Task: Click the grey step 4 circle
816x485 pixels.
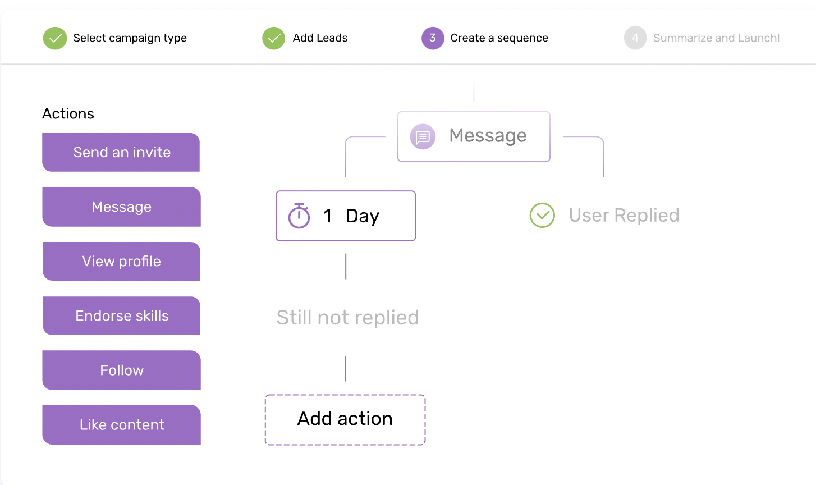Action: (x=635, y=38)
